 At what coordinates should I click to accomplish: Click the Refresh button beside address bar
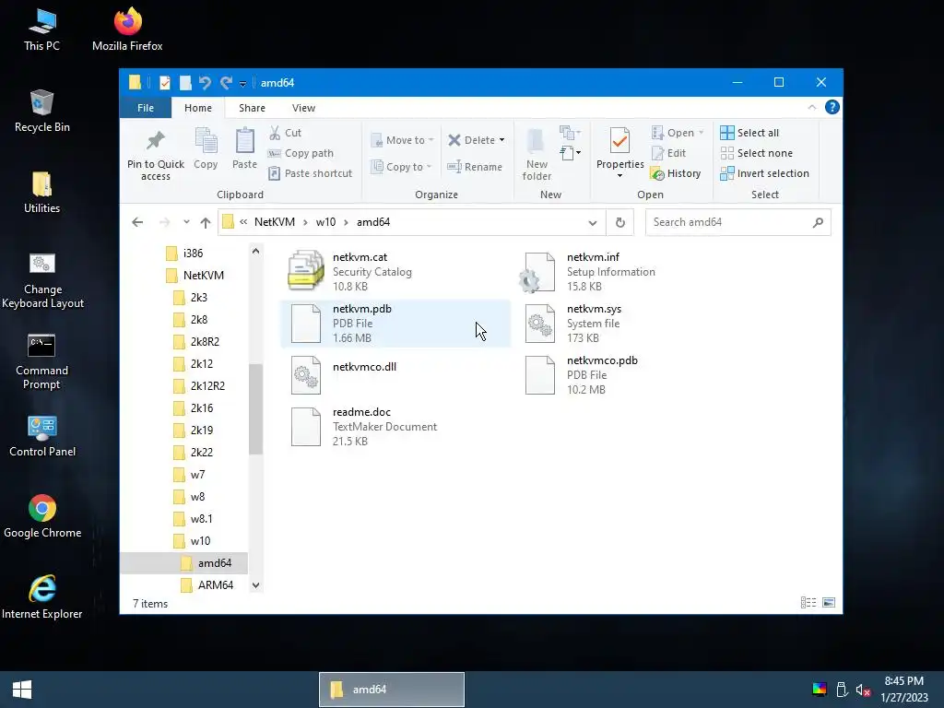pyautogui.click(x=620, y=222)
